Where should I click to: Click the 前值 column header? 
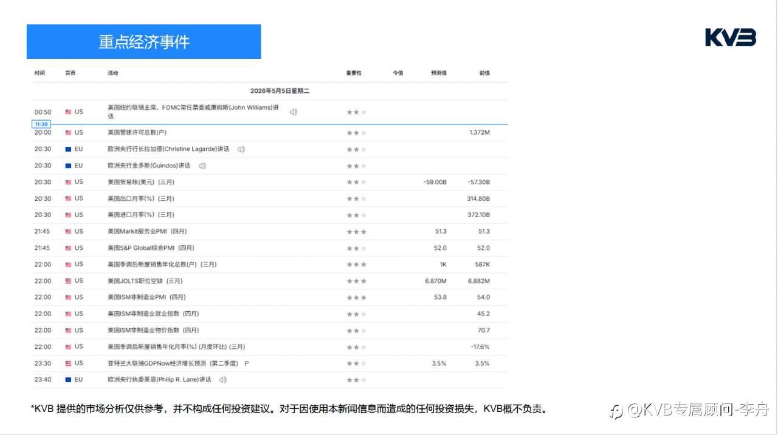click(484, 73)
